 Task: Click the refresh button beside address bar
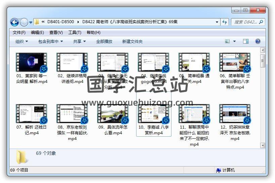[225, 22]
